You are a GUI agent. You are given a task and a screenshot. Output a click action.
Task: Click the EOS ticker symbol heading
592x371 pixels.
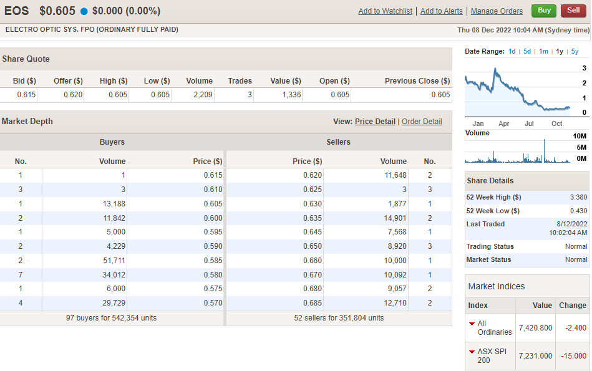click(17, 11)
